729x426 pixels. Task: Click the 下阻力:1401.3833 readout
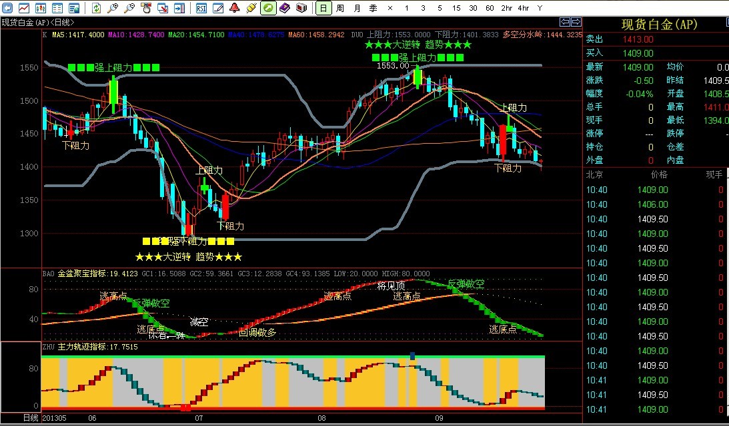467,35
